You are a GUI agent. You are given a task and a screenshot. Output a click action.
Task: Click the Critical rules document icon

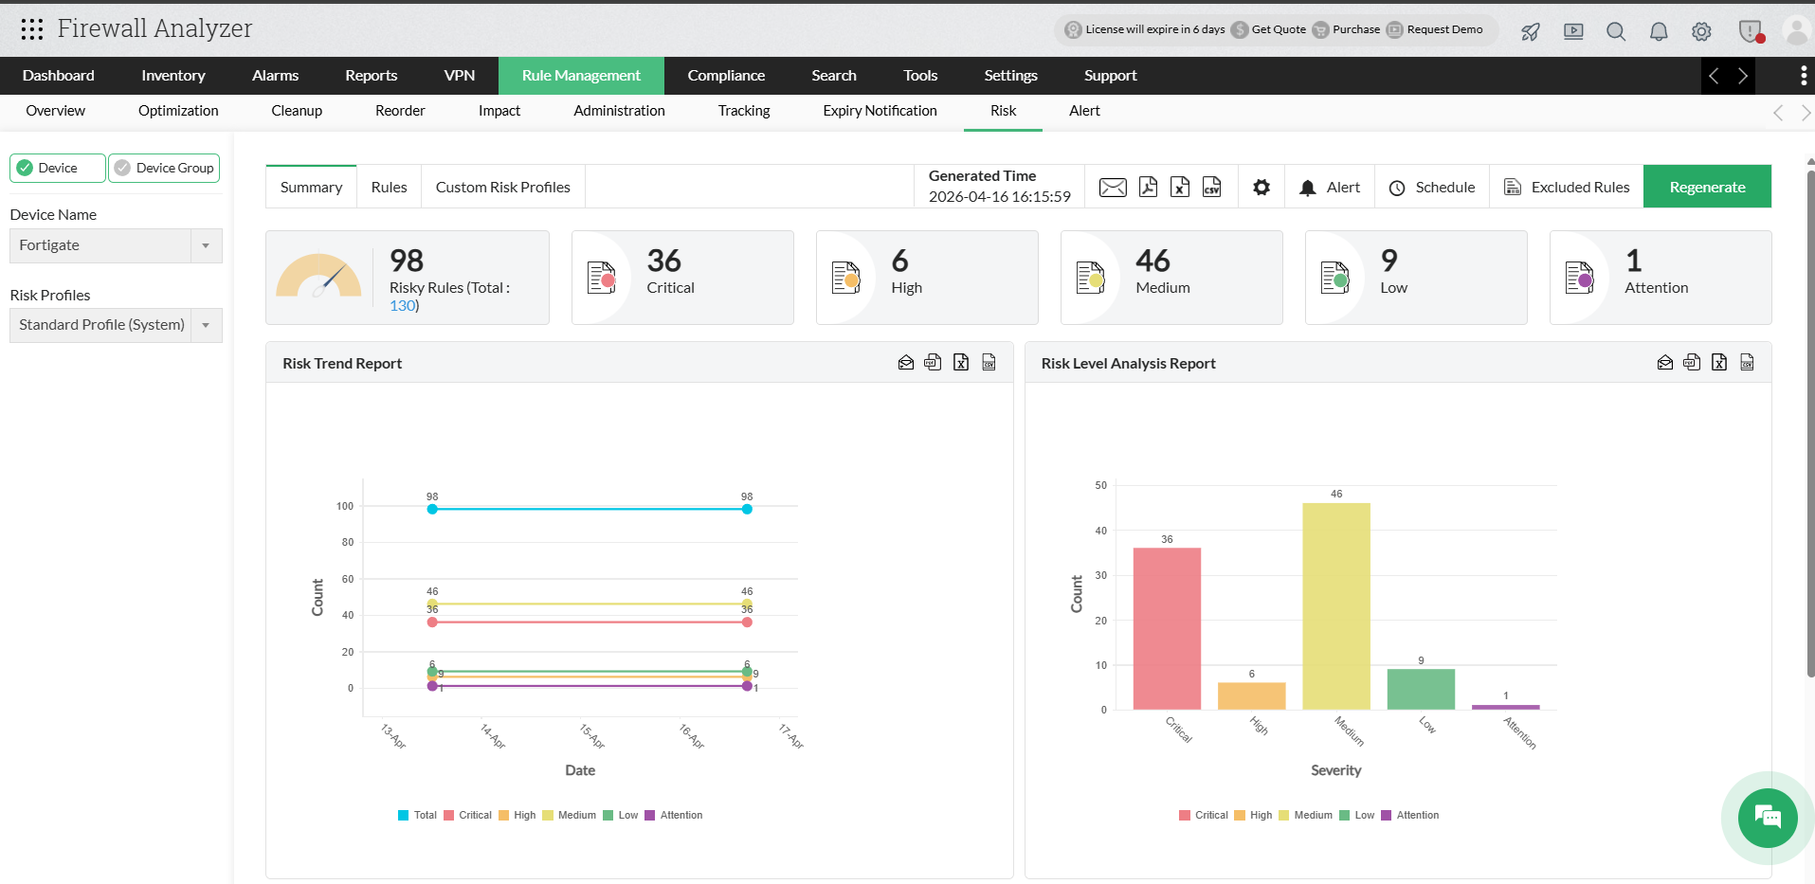(602, 278)
